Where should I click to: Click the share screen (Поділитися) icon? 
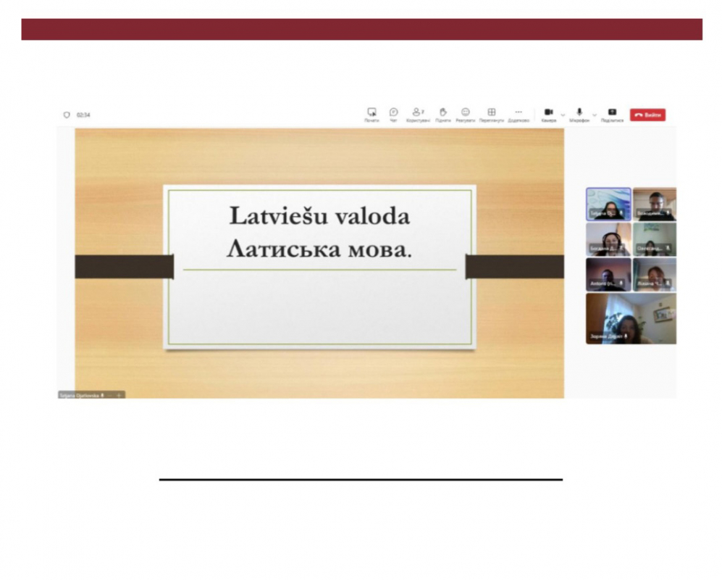[x=612, y=114]
